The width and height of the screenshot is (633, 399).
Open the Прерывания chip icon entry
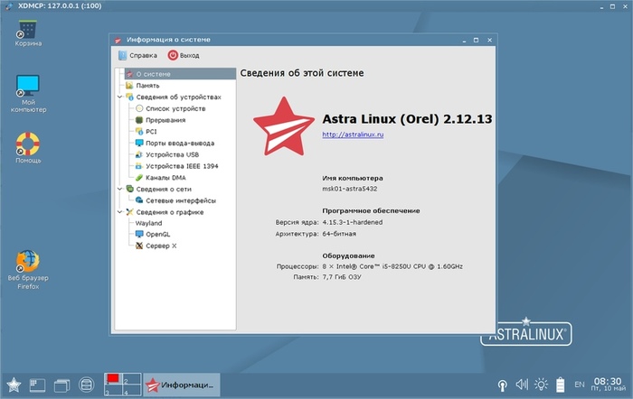[139, 120]
